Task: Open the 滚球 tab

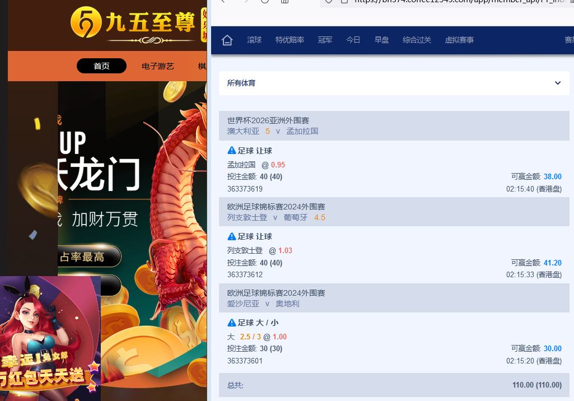Action: point(254,40)
